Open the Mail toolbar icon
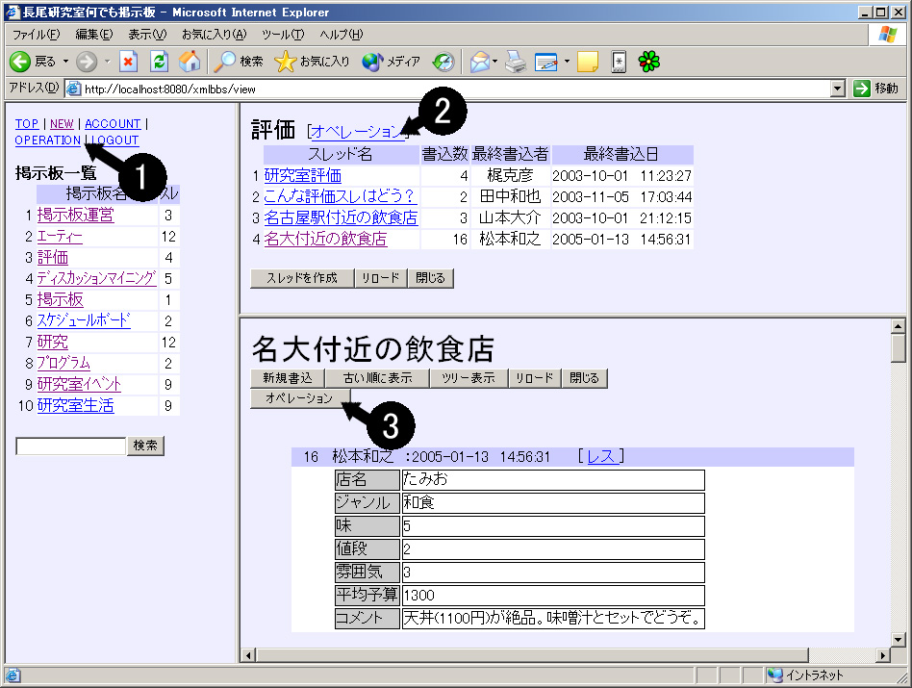The width and height of the screenshot is (912, 688). point(479,62)
